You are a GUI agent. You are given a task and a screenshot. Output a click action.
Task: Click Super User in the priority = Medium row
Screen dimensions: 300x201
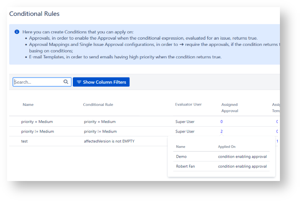tap(185, 122)
